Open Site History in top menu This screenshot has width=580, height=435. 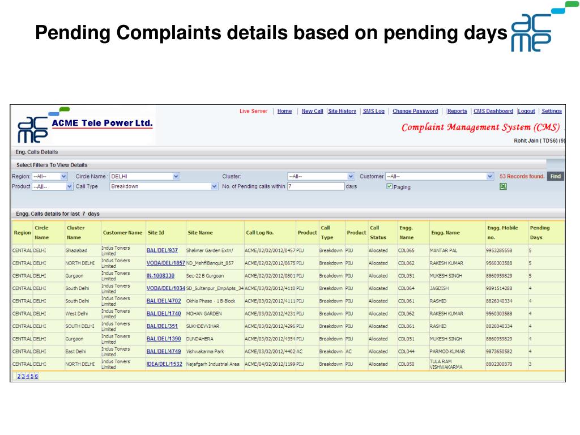click(x=342, y=111)
